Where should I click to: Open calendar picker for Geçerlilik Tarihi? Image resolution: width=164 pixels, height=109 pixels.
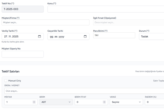(x=85, y=37)
